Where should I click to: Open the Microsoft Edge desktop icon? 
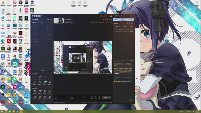click(3, 42)
